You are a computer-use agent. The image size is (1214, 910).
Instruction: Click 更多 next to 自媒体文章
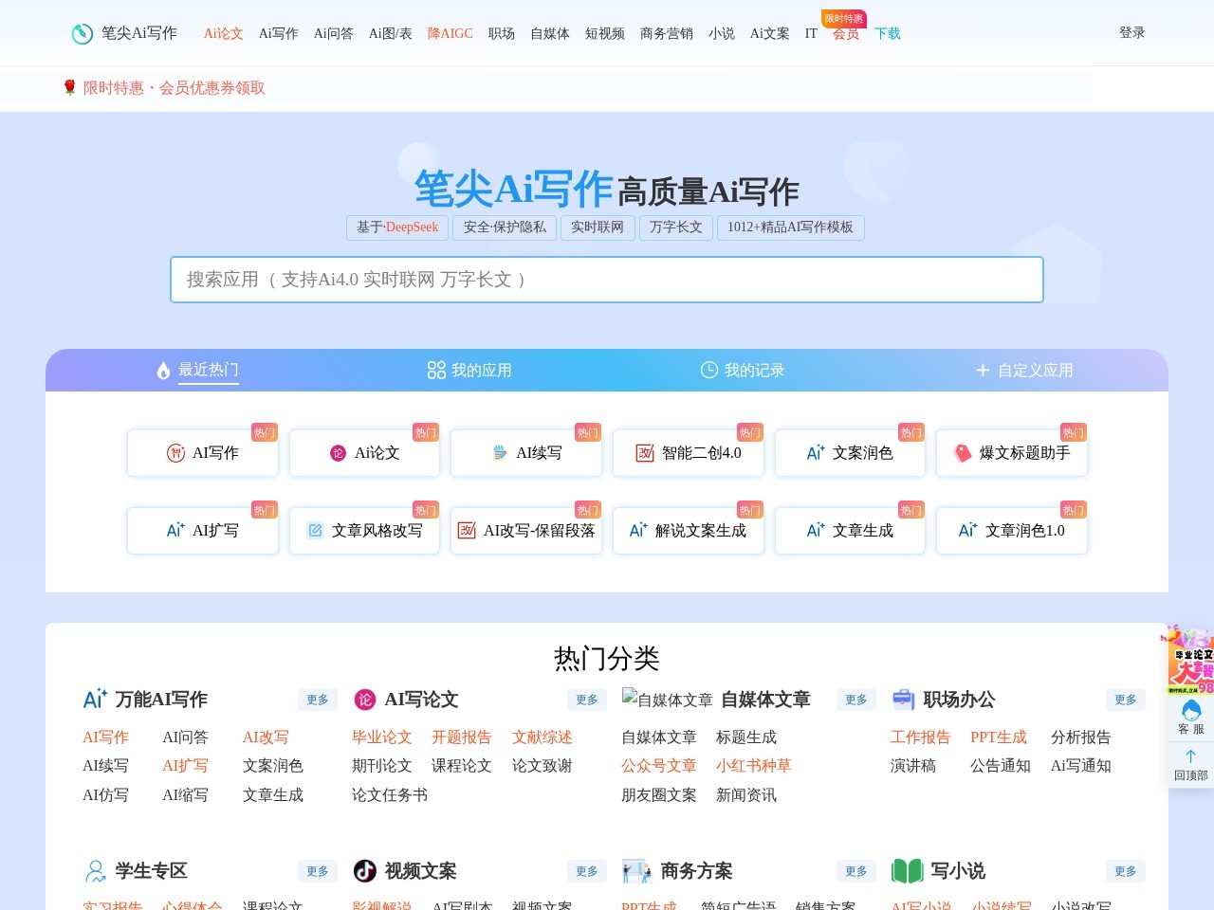856,700
